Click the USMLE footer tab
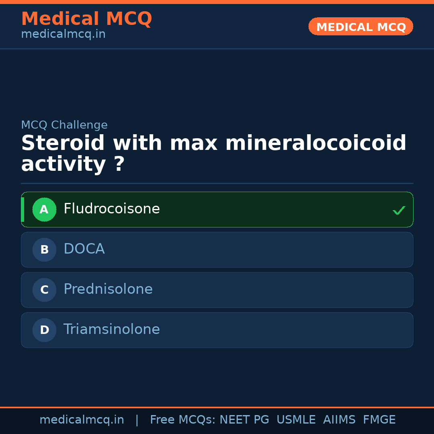434x434 pixels. coord(296,420)
